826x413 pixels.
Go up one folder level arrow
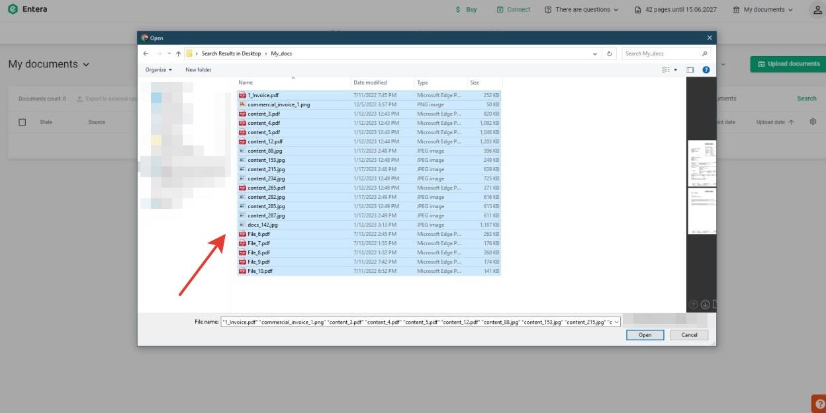178,54
